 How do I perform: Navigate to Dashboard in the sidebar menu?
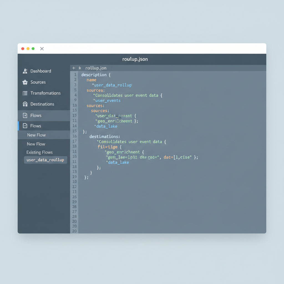click(40, 71)
